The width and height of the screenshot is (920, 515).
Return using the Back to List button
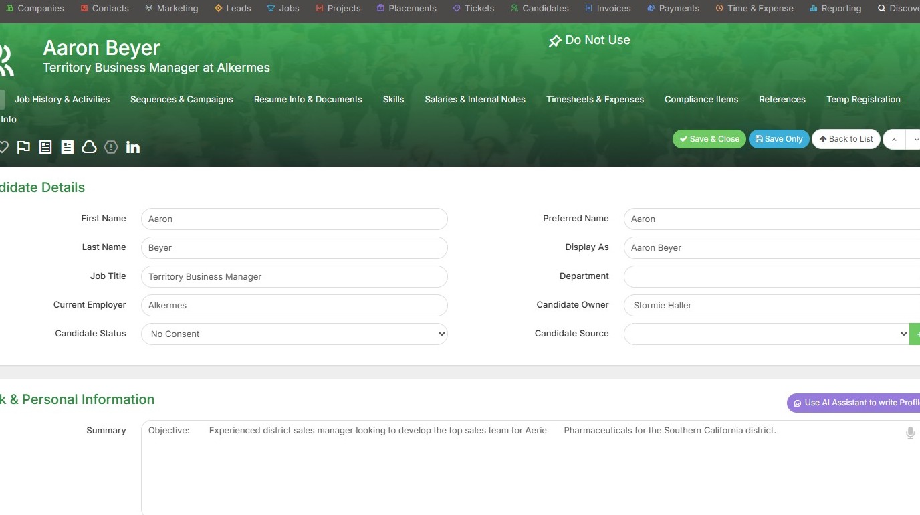[x=846, y=139]
